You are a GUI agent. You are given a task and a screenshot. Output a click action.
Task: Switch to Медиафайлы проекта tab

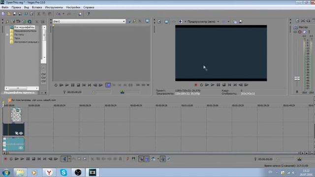tap(19, 92)
